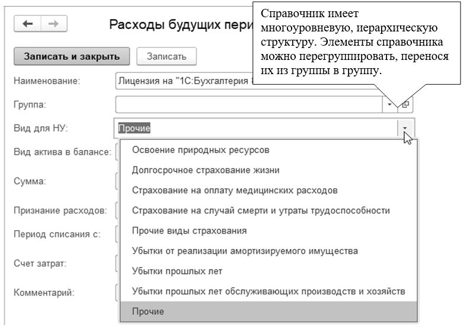The height and width of the screenshot is (328, 470).
Task: Select Прочие виды страхования option
Action: point(268,231)
